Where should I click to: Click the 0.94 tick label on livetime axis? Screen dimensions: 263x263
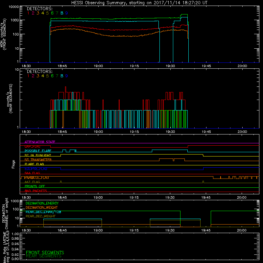click(x=15, y=249)
